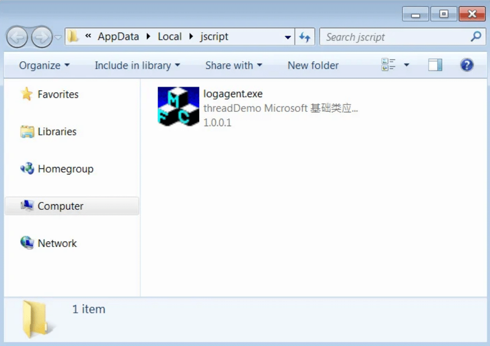Maximize the Explorer window

click(x=444, y=14)
